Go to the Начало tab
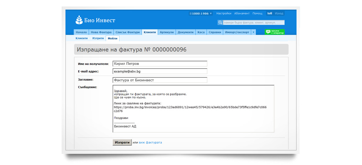This screenshot has width=362, height=165. (x=81, y=32)
